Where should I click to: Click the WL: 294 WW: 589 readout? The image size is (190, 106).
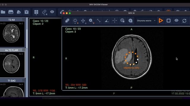click(76, 85)
